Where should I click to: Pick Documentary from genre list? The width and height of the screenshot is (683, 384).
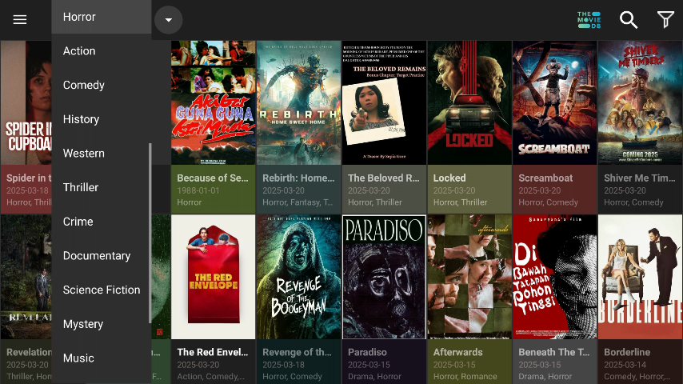tap(97, 256)
